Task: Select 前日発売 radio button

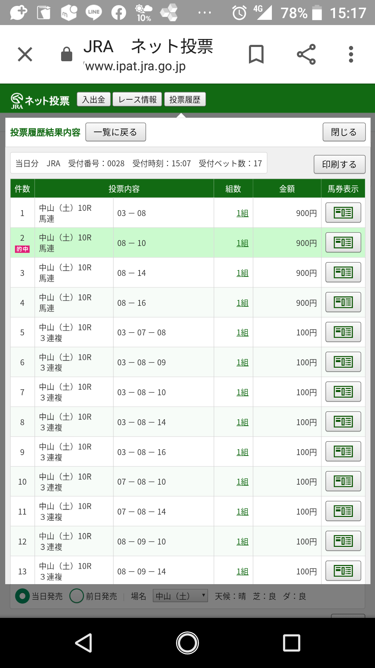Action: coord(77,596)
